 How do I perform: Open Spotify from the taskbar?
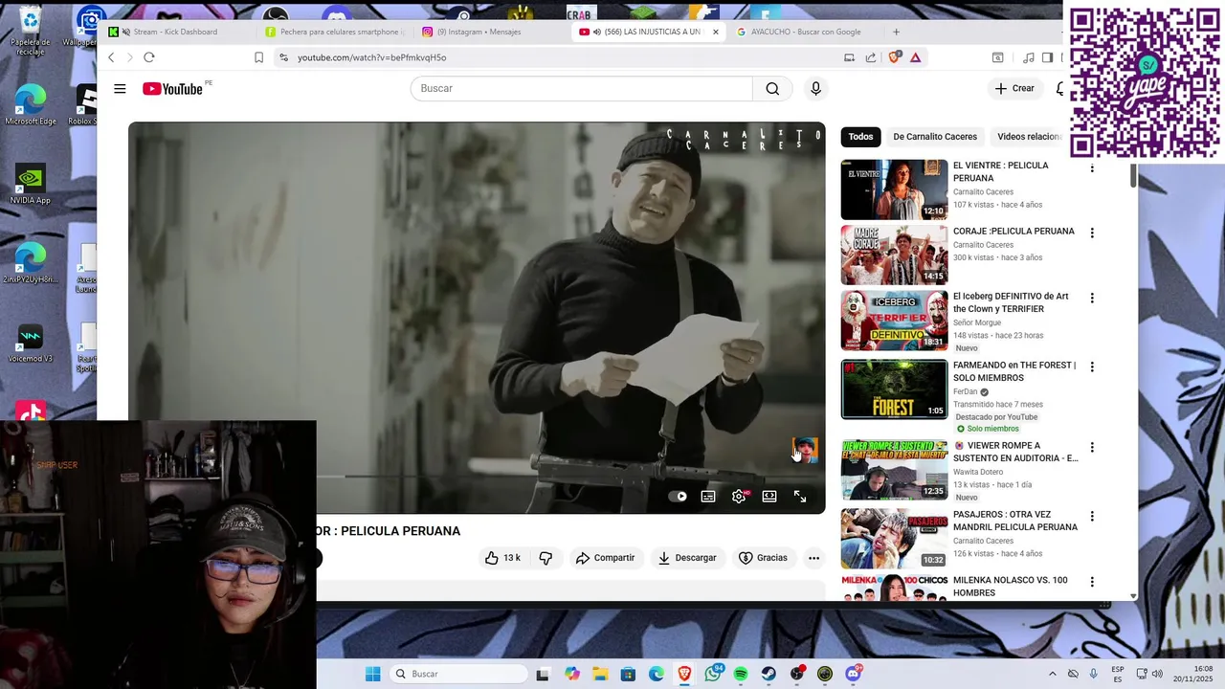pyautogui.click(x=741, y=674)
